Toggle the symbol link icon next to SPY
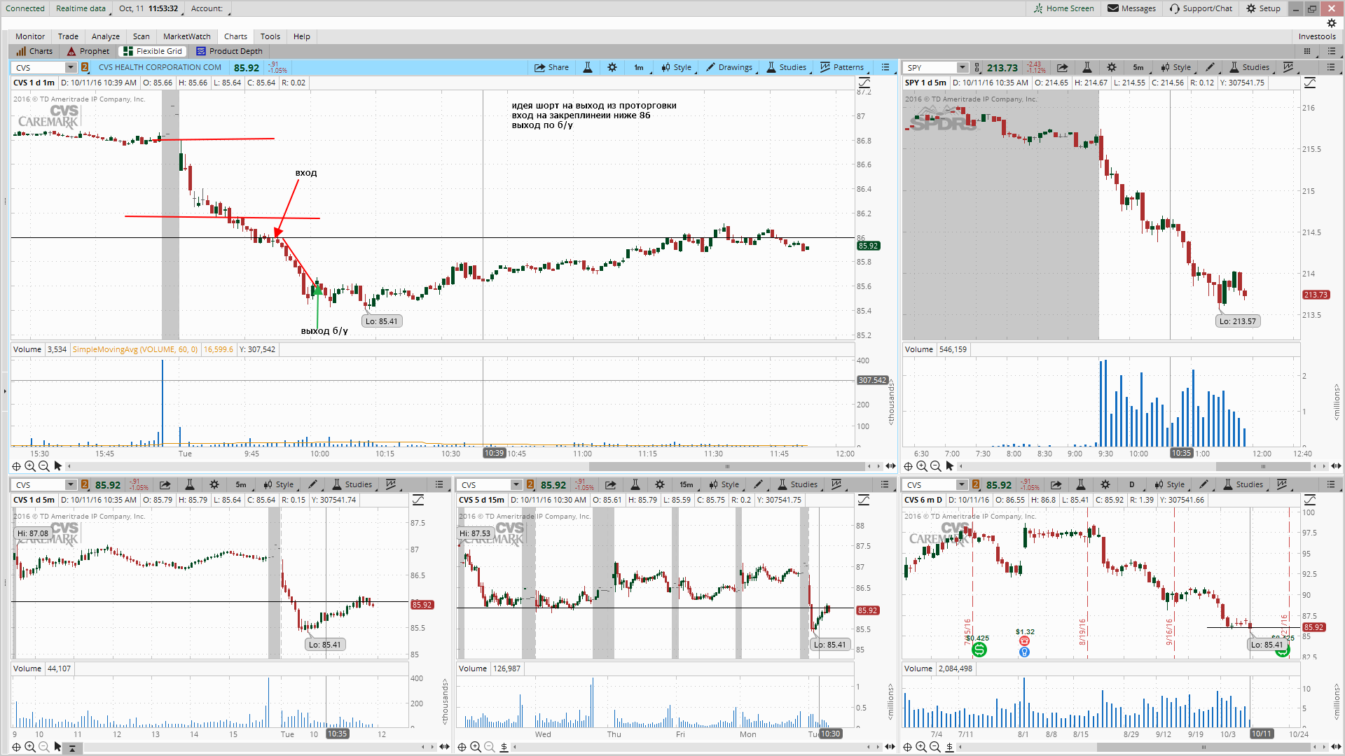The height and width of the screenshot is (756, 1345). coord(977,67)
